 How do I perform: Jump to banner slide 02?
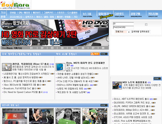coord(42,48)
